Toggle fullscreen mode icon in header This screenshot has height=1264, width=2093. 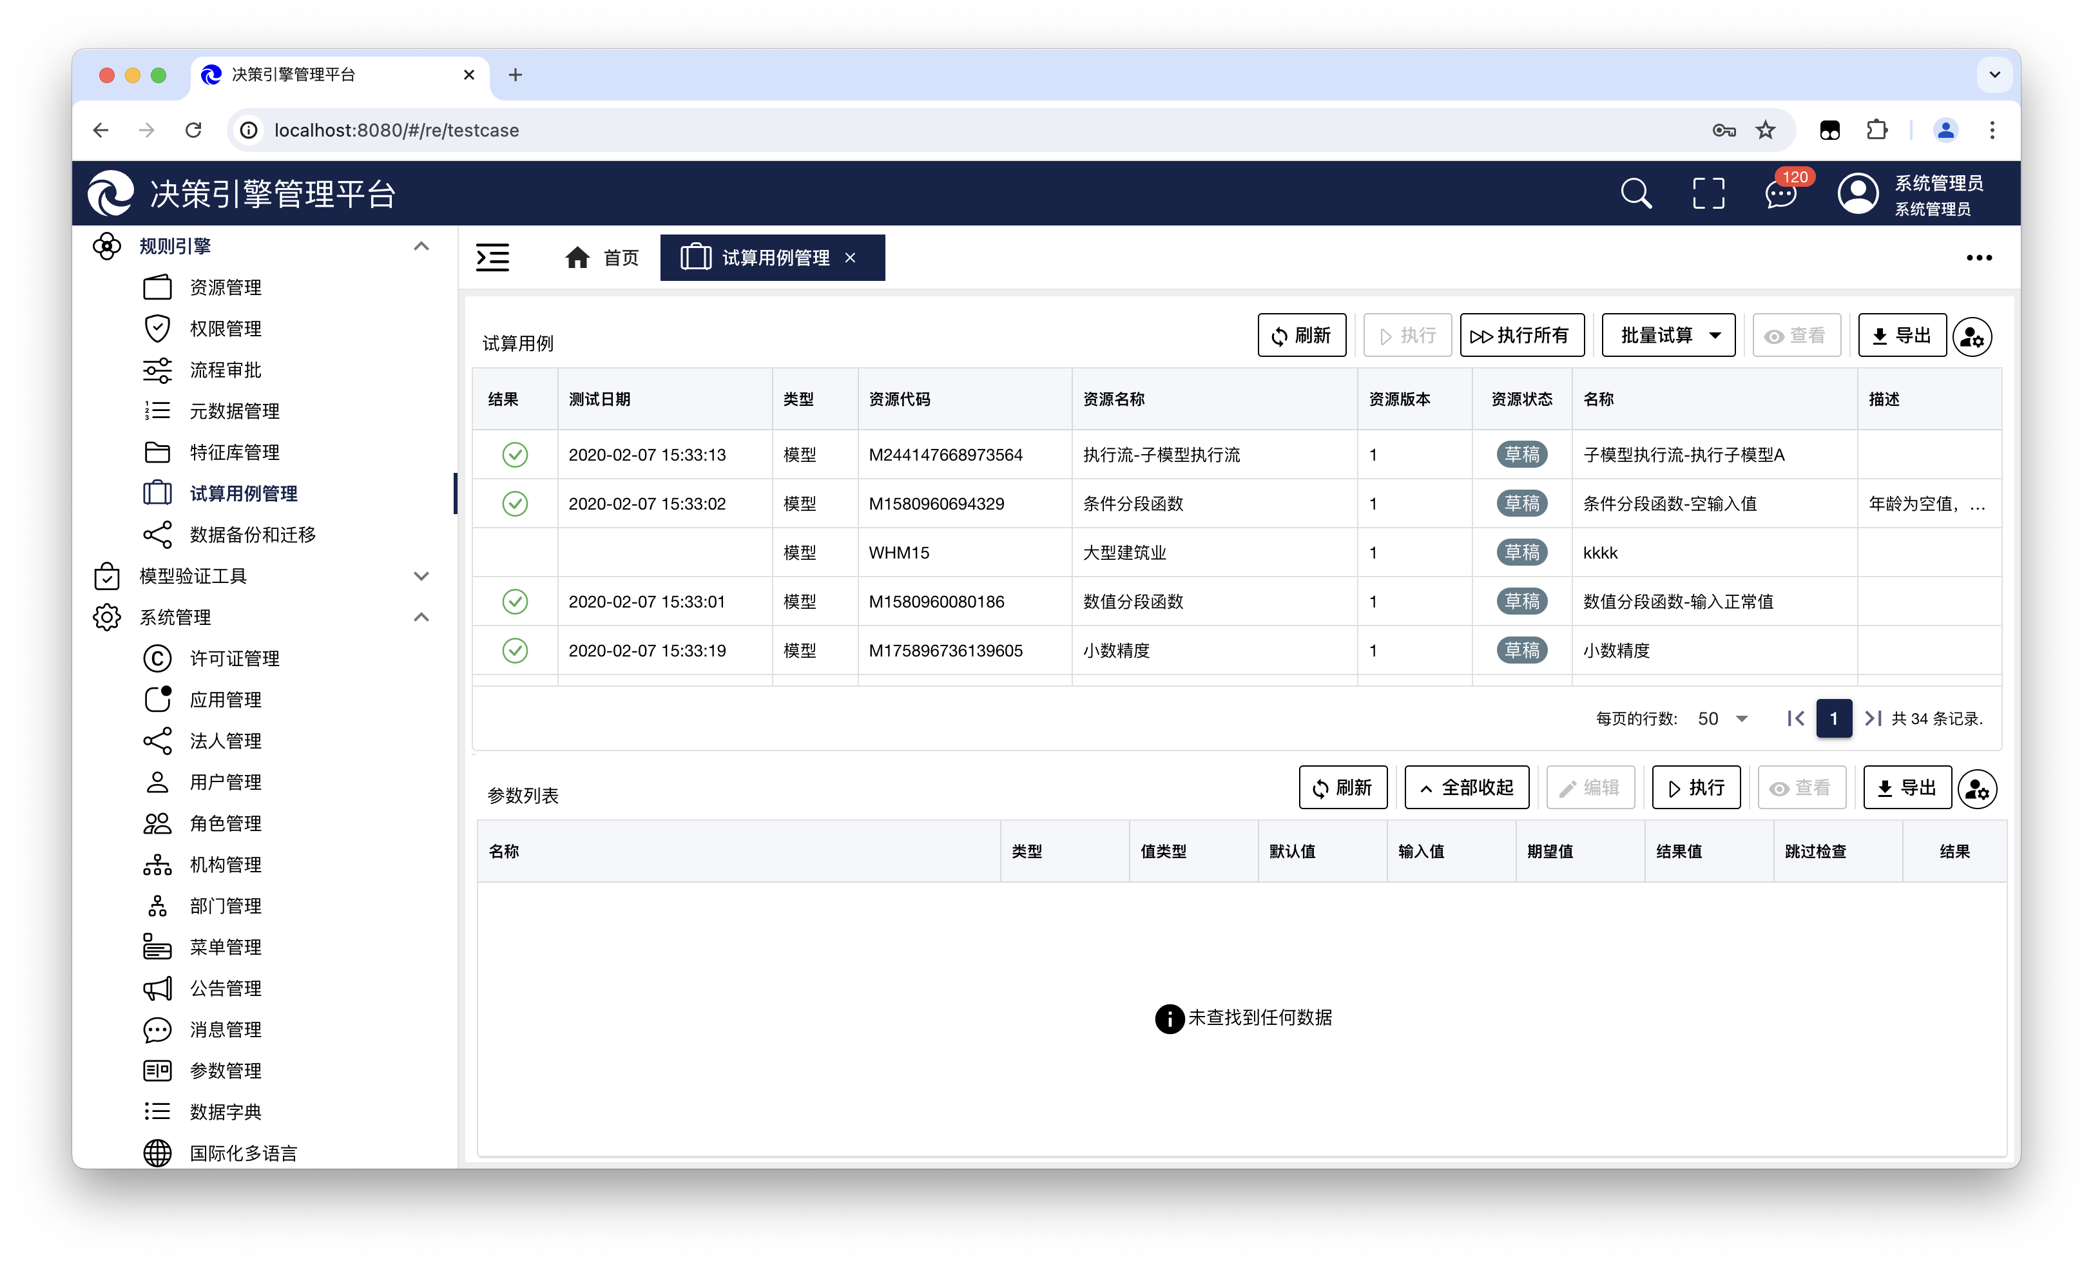(1708, 194)
